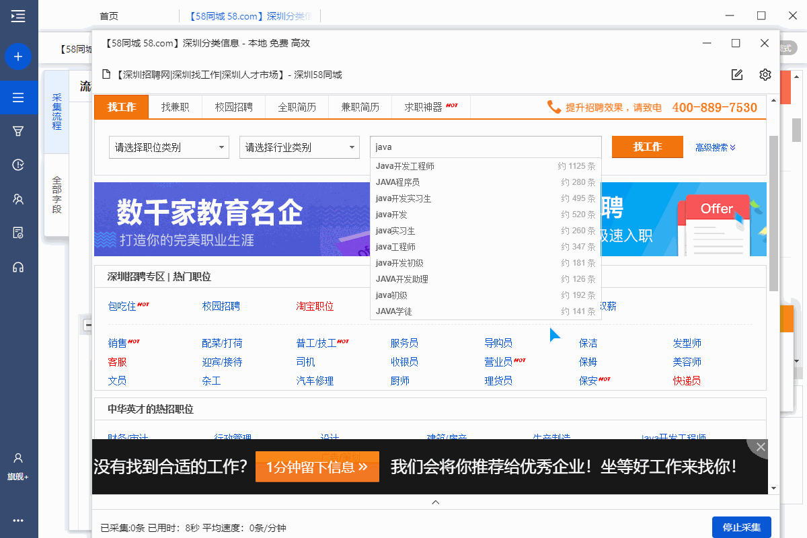Open the 请选择行业类别 dropdown
Viewport: 807px width, 538px height.
pos(299,147)
